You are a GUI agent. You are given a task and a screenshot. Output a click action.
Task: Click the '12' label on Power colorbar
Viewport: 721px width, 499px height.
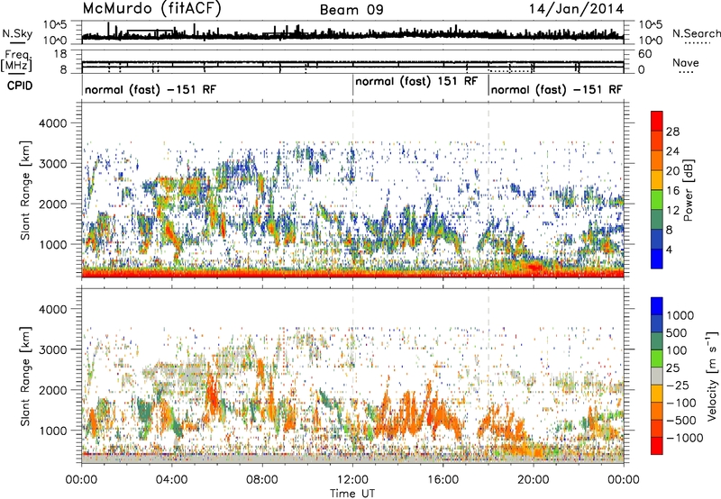(672, 211)
